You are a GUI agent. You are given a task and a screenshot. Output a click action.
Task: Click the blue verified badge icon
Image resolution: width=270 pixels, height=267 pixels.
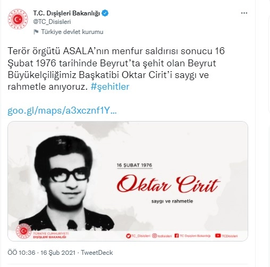pyautogui.click(x=105, y=13)
